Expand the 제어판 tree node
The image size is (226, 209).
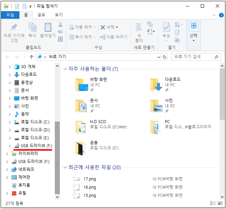click(7, 177)
